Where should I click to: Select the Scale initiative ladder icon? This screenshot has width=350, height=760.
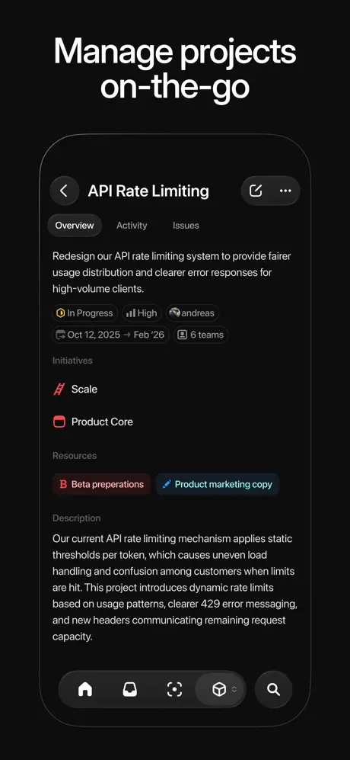pyautogui.click(x=59, y=390)
